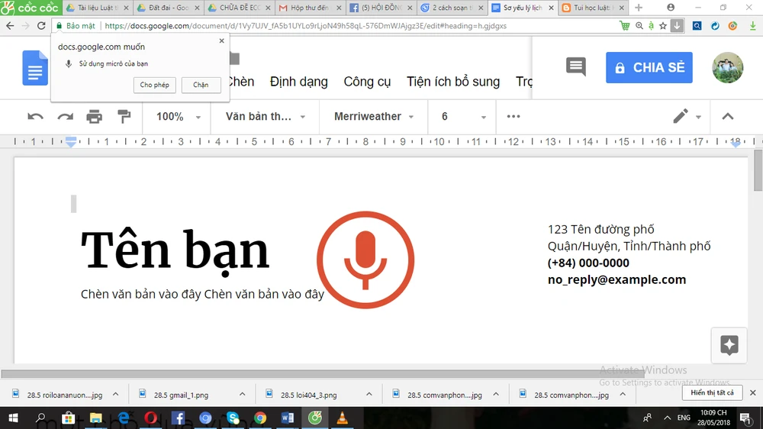Click Chặn to block microphone access
Screen dimensions: 763x429
[201, 85]
